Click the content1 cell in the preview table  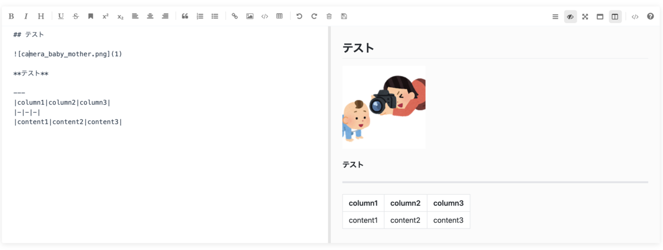pos(364,220)
